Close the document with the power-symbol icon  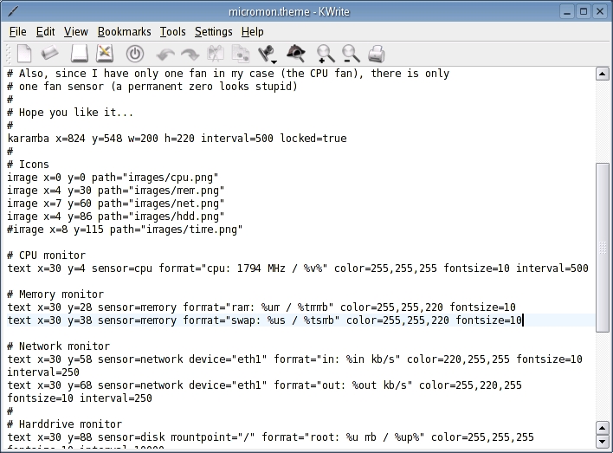pos(134,54)
